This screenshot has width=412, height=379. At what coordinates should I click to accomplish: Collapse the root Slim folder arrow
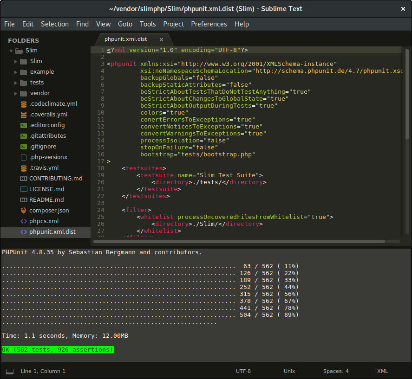[11, 51]
